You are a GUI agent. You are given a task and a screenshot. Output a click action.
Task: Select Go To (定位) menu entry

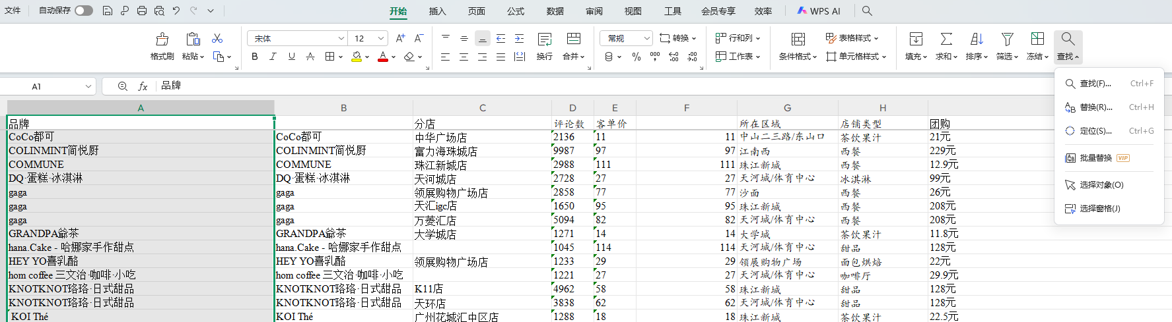[x=1109, y=131]
